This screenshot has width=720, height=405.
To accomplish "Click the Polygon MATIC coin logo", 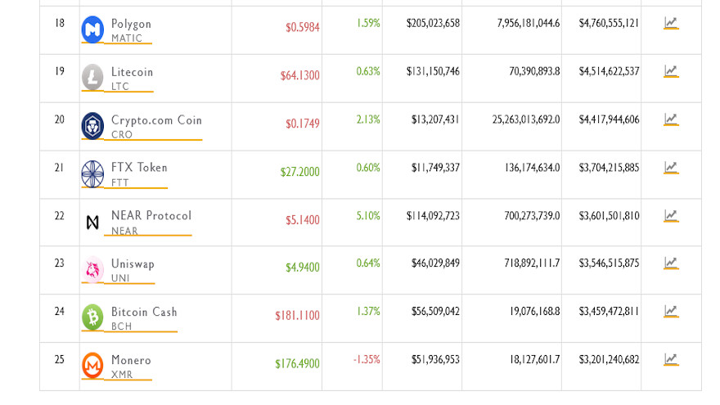I will [92, 30].
